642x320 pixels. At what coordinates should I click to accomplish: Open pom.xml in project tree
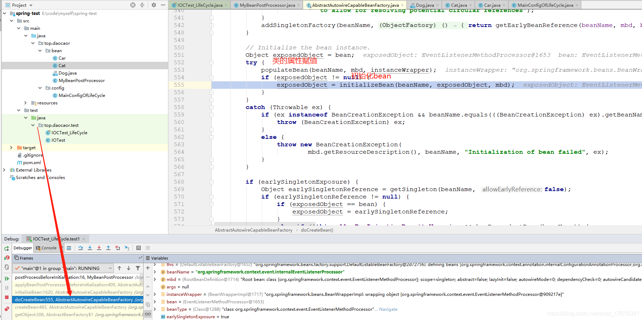(32, 163)
